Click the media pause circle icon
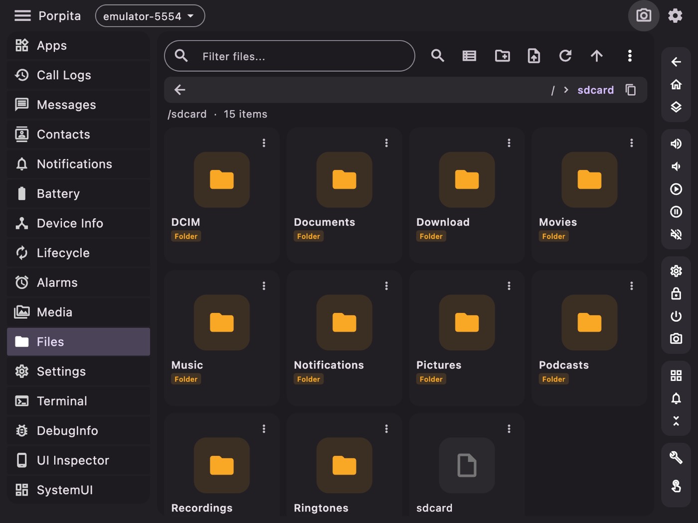 [x=676, y=212]
